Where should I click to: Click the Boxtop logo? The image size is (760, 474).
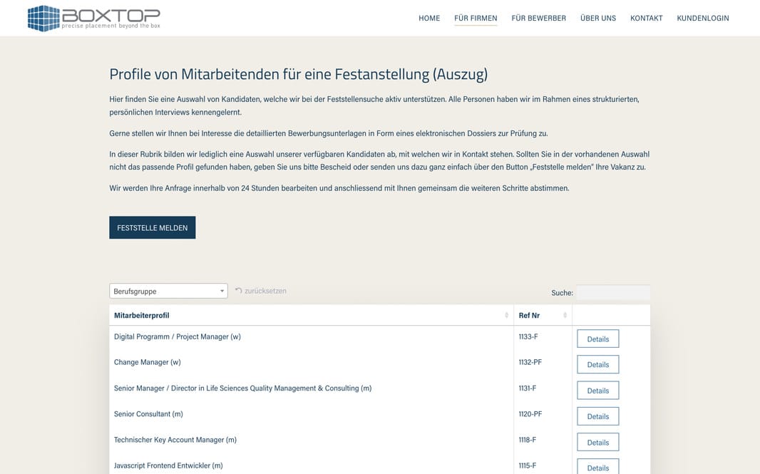tap(93, 19)
